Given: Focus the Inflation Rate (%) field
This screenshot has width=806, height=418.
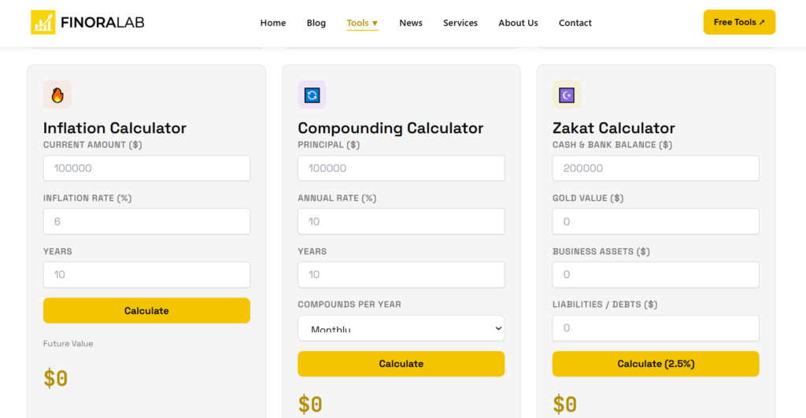Looking at the screenshot, I should [146, 221].
